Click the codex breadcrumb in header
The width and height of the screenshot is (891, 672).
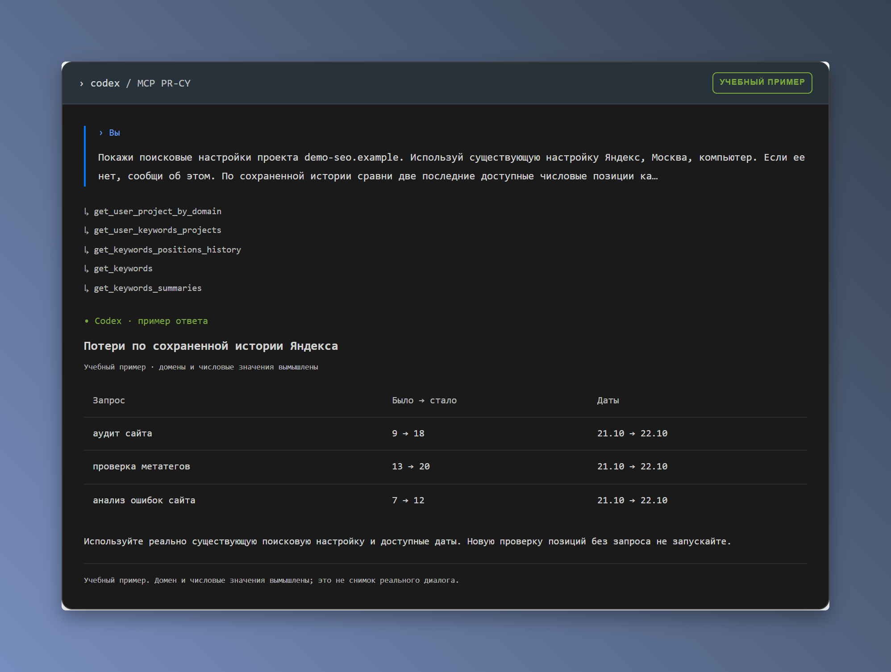(x=105, y=83)
